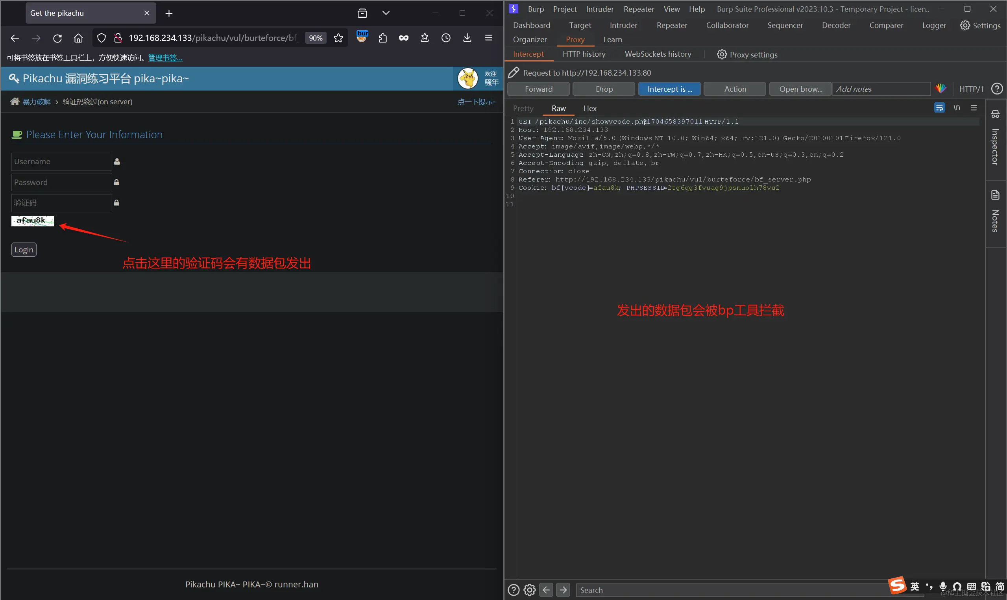Switch to the Target tab
Screen dimensions: 1007x600
(580, 25)
